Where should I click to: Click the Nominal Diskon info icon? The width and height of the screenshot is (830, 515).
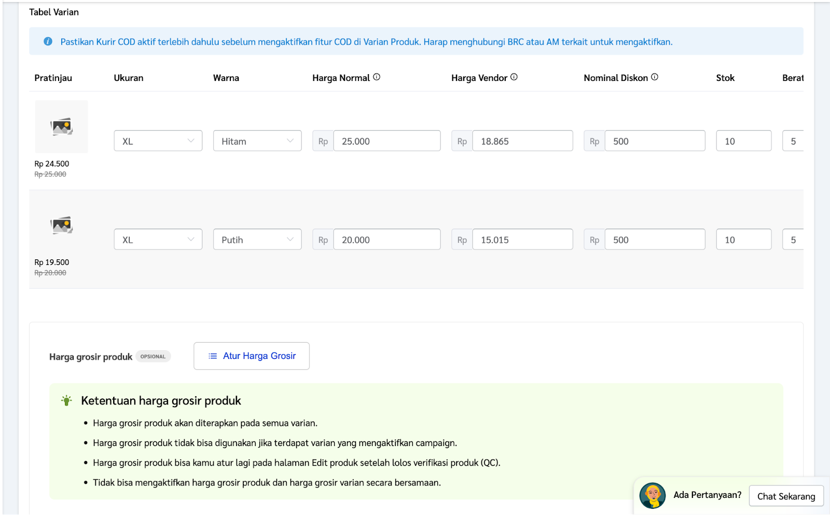[655, 76]
